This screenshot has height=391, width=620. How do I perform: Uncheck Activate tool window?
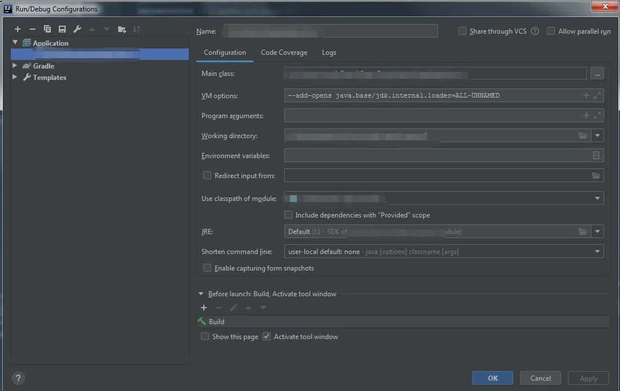[x=267, y=336]
